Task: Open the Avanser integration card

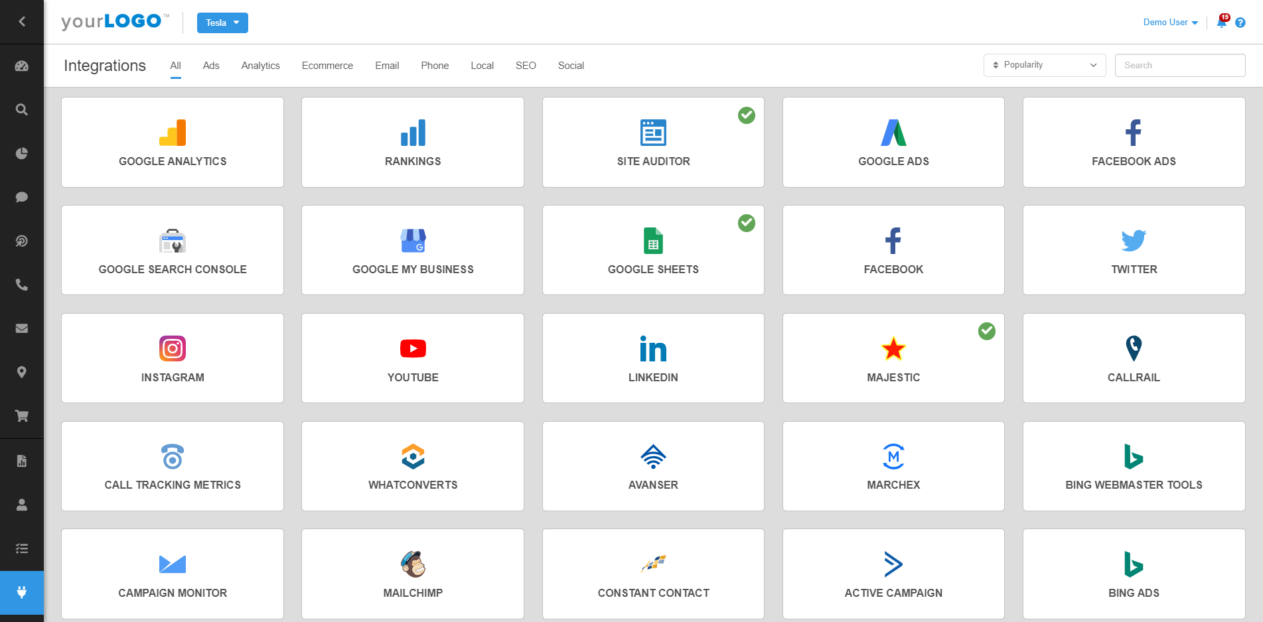Action: [653, 466]
